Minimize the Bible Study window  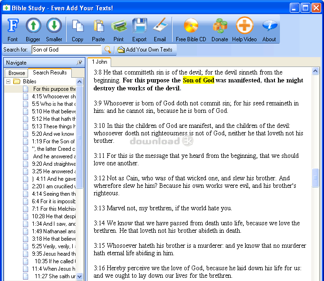point(294,8)
